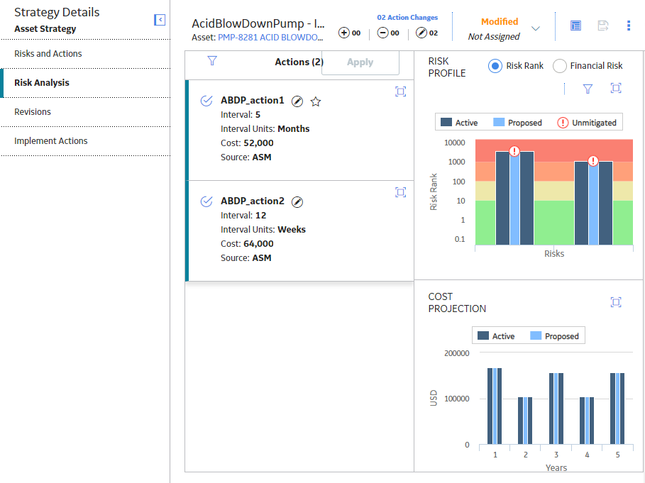Click the modified actions pencil icon
This screenshot has width=645, height=483.
(x=421, y=33)
